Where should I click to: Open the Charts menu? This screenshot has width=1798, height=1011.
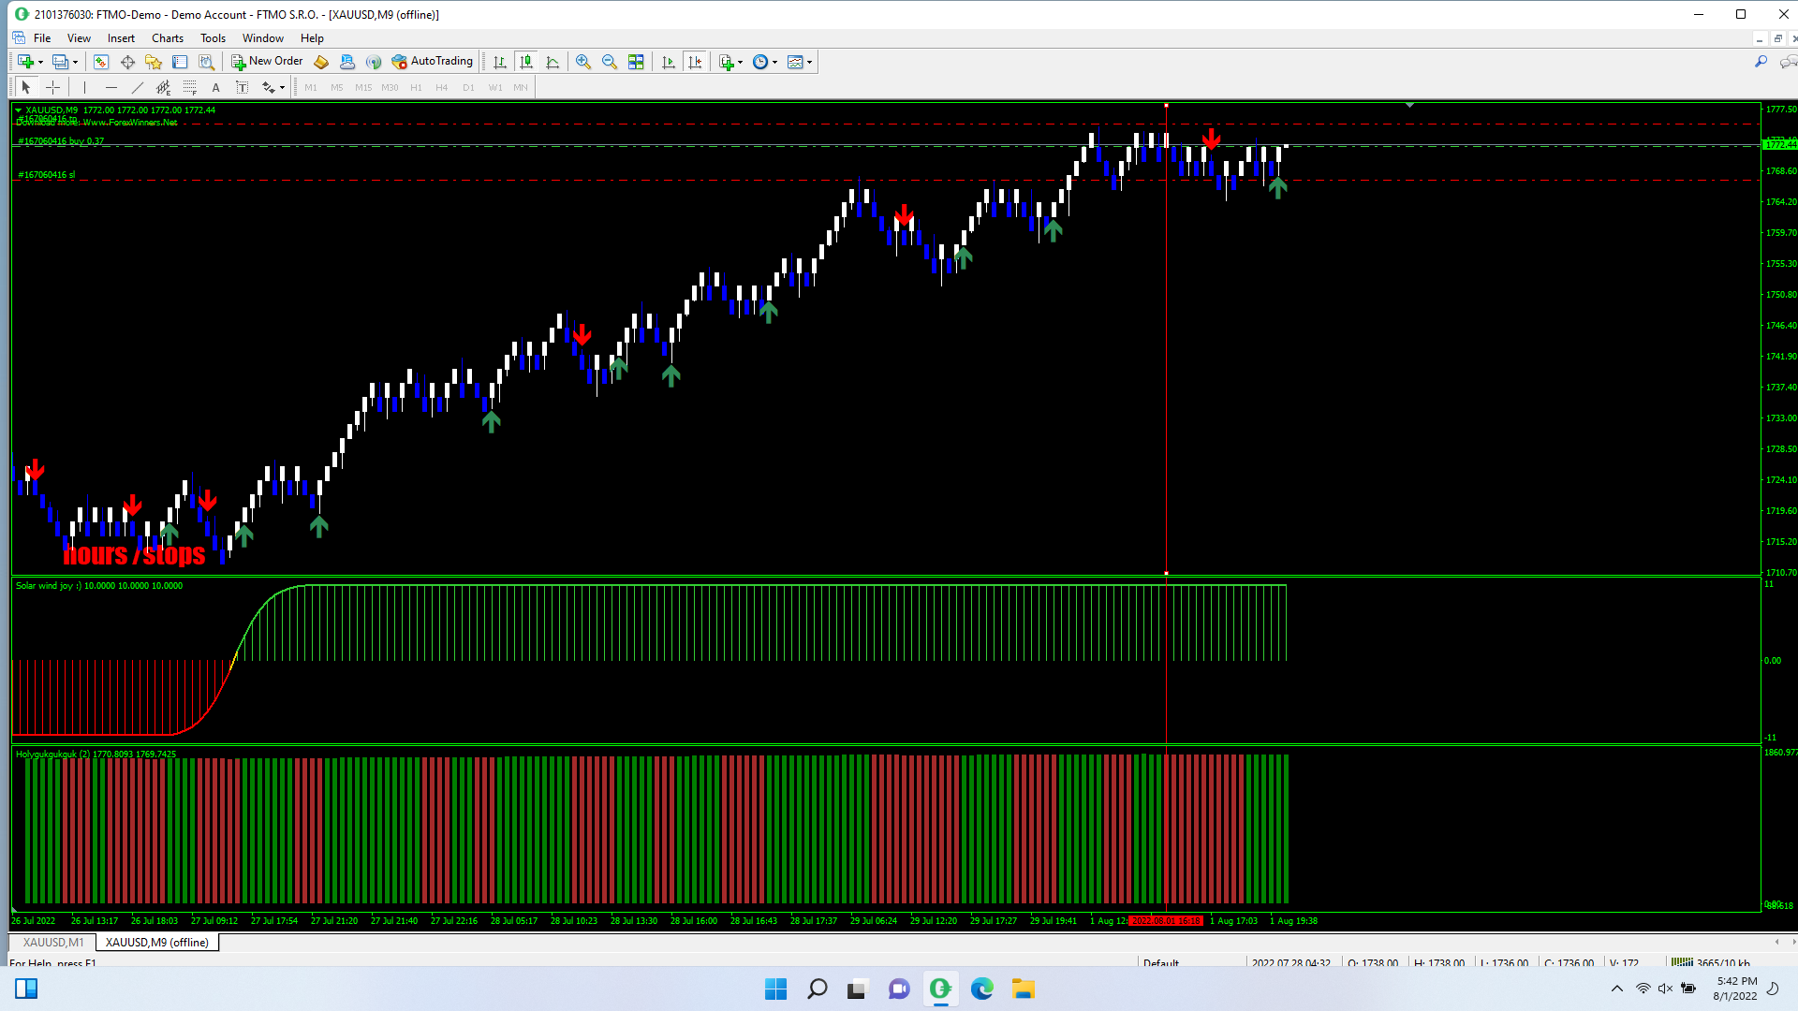[167, 38]
